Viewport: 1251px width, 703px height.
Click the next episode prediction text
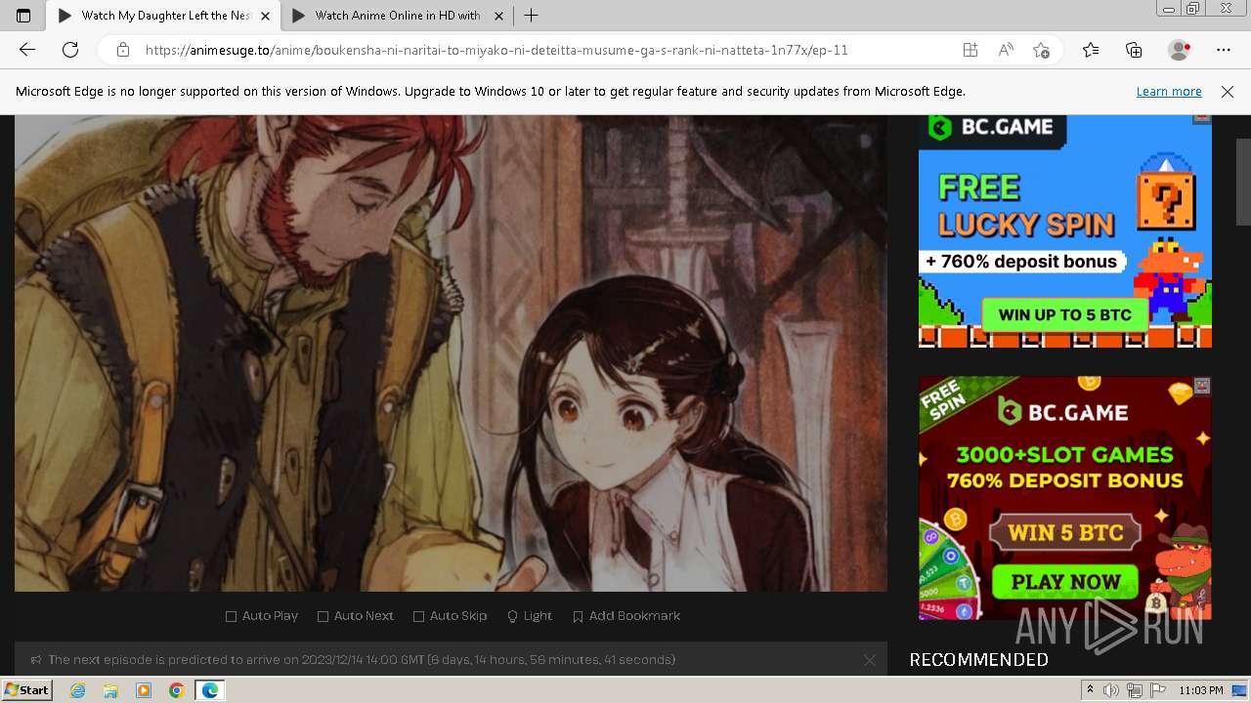[x=362, y=660]
